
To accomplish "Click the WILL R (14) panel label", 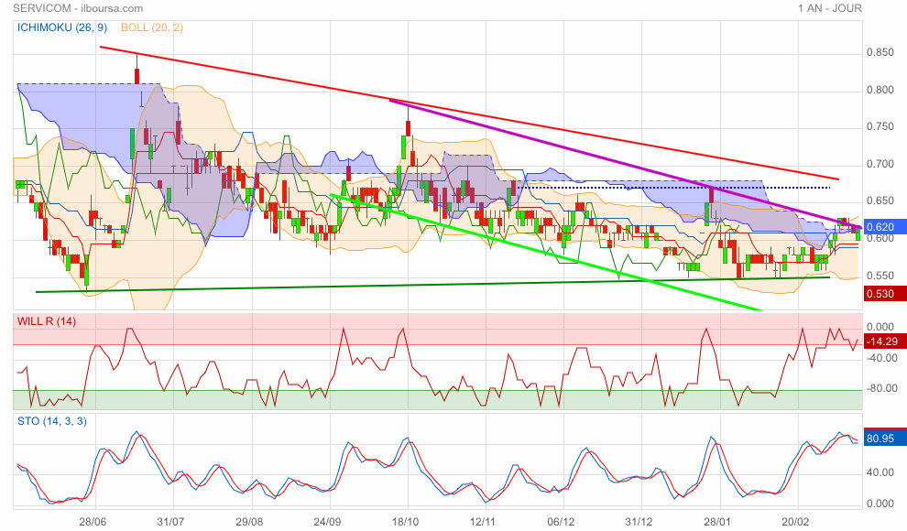I will [x=47, y=321].
